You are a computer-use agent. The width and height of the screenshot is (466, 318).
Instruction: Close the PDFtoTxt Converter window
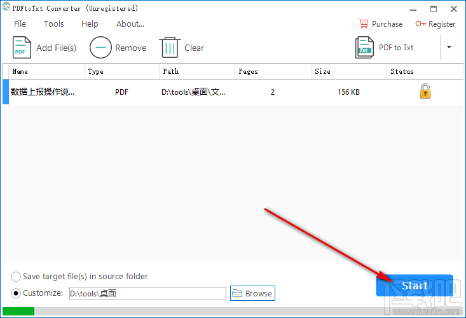[454, 9]
